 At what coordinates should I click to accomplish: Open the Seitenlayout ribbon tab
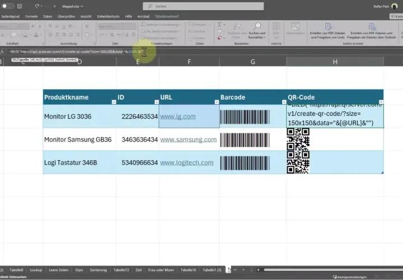10,16
